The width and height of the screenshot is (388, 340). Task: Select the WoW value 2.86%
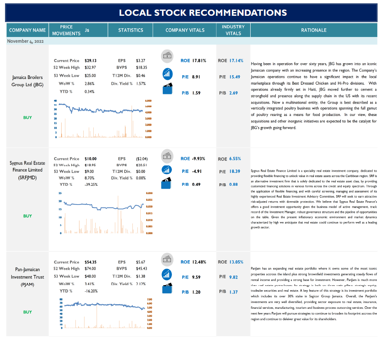point(90,84)
